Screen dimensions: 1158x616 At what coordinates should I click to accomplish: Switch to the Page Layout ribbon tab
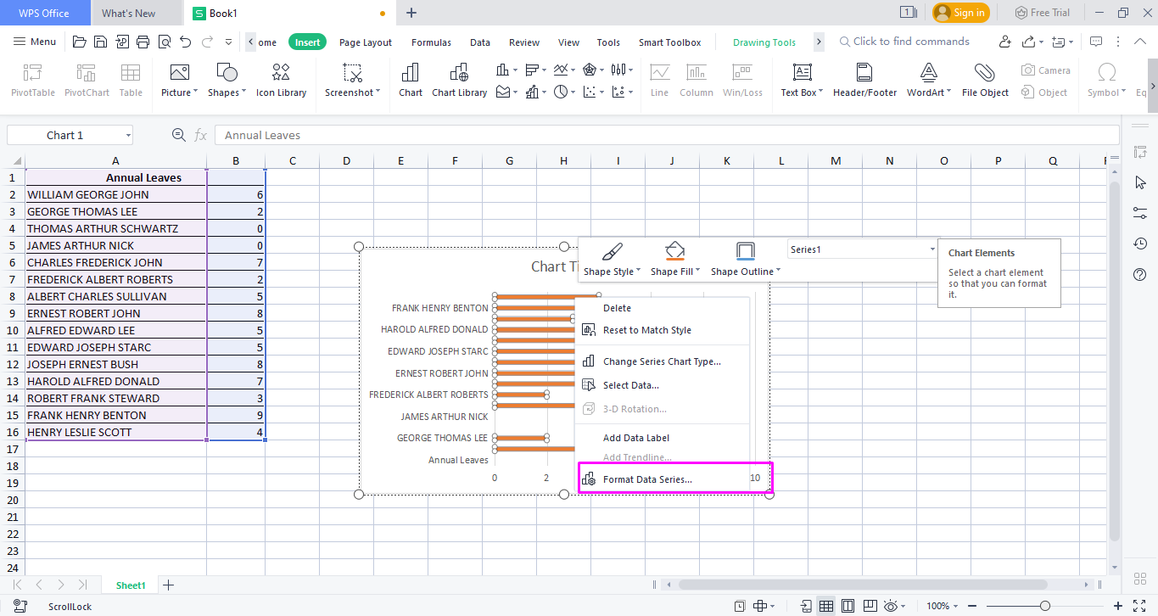[365, 41]
